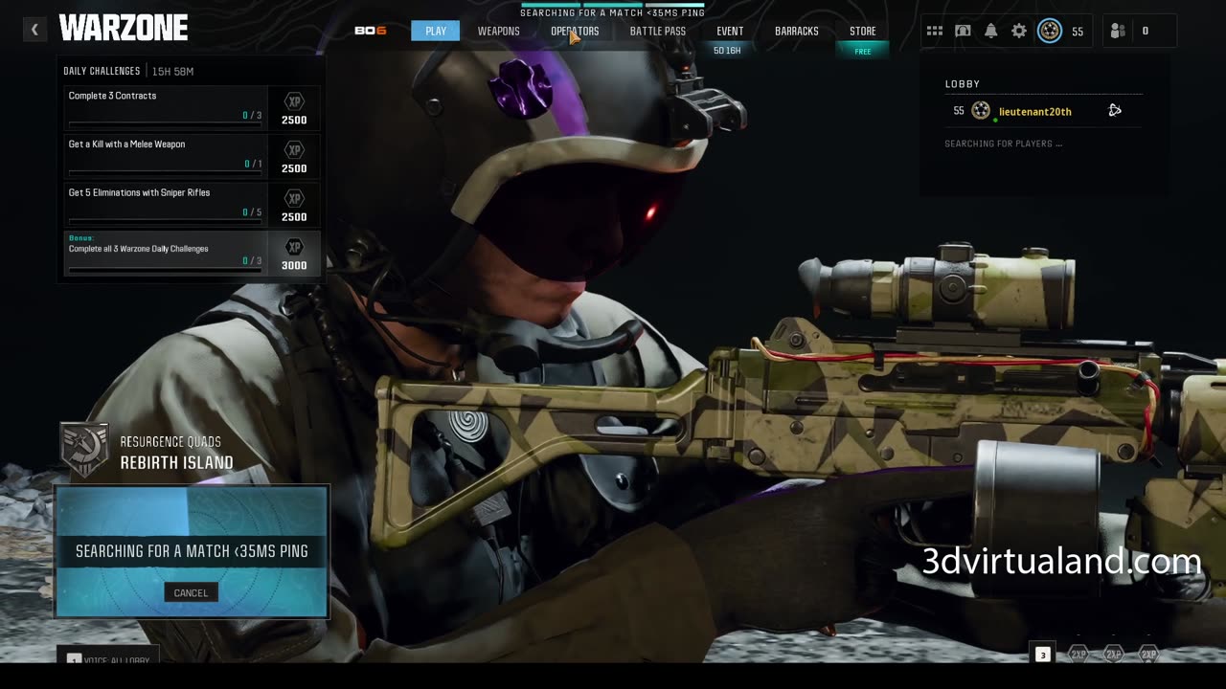Click the friends online count 0

[1145, 31]
